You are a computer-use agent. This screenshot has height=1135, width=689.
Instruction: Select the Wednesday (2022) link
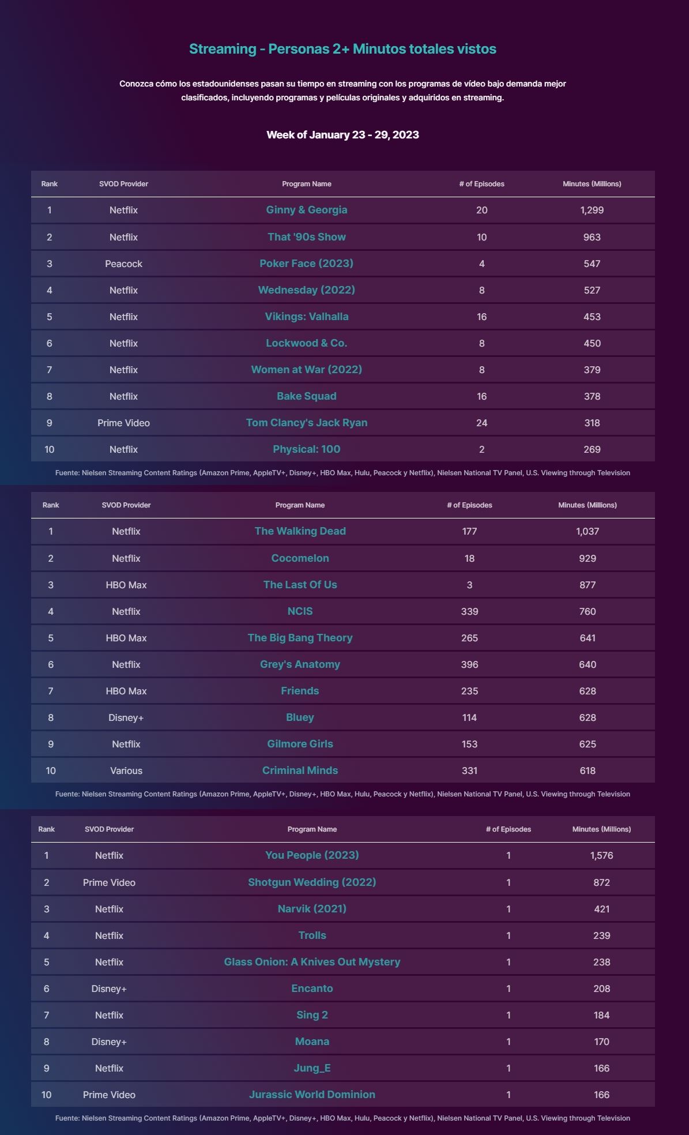[306, 290]
